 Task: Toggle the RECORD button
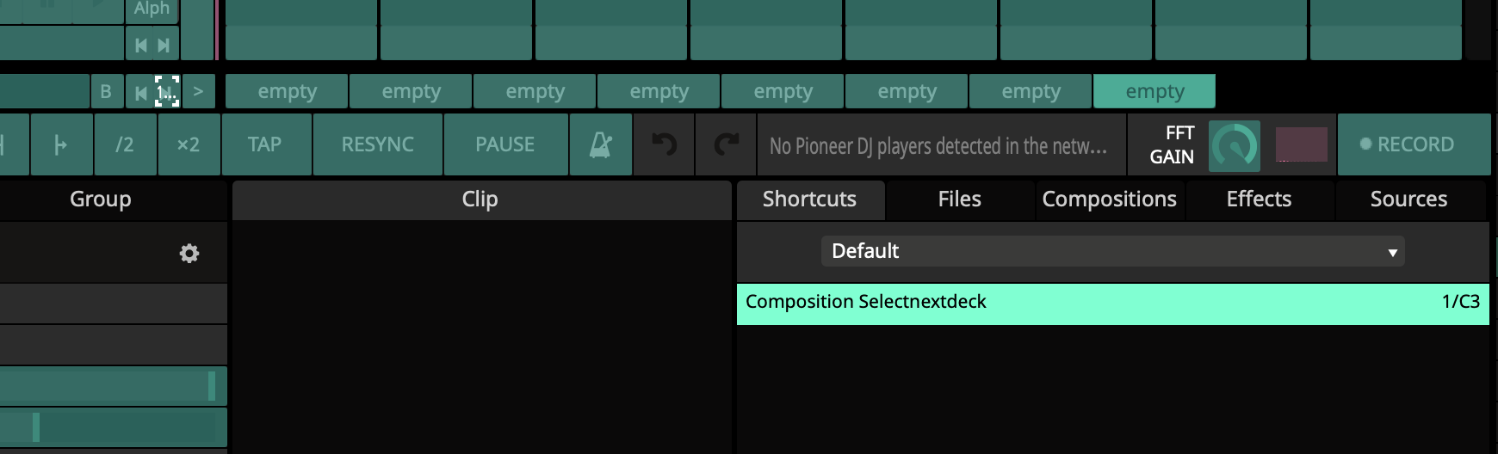point(1414,144)
